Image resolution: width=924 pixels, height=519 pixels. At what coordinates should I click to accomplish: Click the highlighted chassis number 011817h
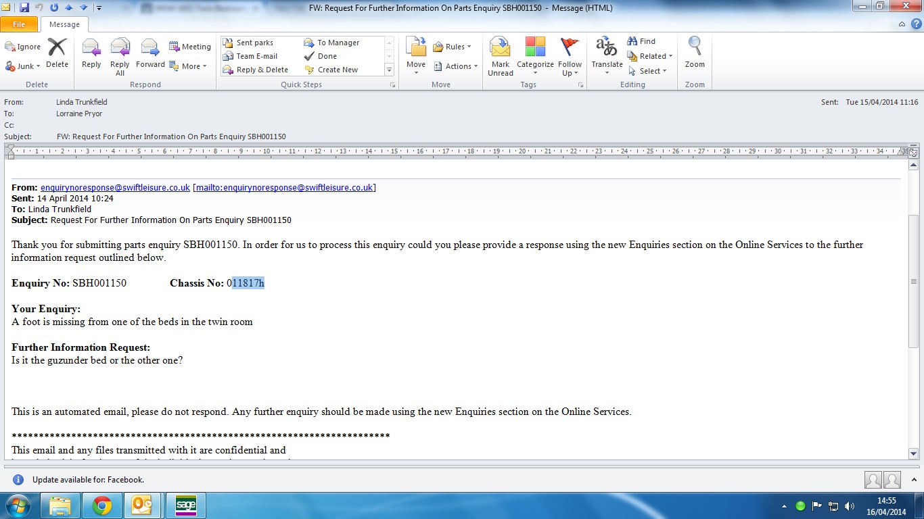[x=246, y=283]
